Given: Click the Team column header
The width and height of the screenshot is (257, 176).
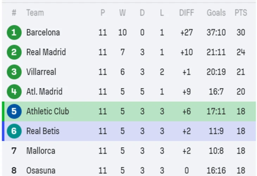Looking at the screenshot, I should (35, 13).
